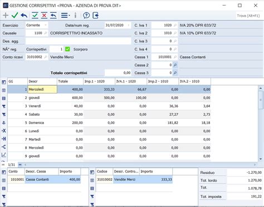264x207 pixels.
Task: Click the exit door icon in the toolbar
Action: pyautogui.click(x=96, y=16)
